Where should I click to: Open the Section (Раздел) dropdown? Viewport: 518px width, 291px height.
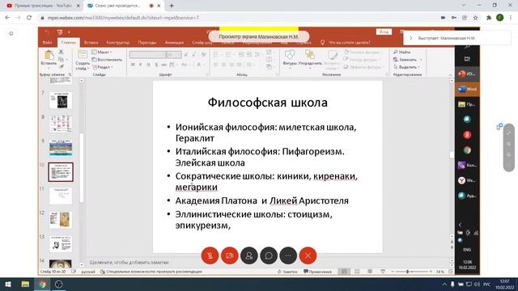click(x=103, y=67)
